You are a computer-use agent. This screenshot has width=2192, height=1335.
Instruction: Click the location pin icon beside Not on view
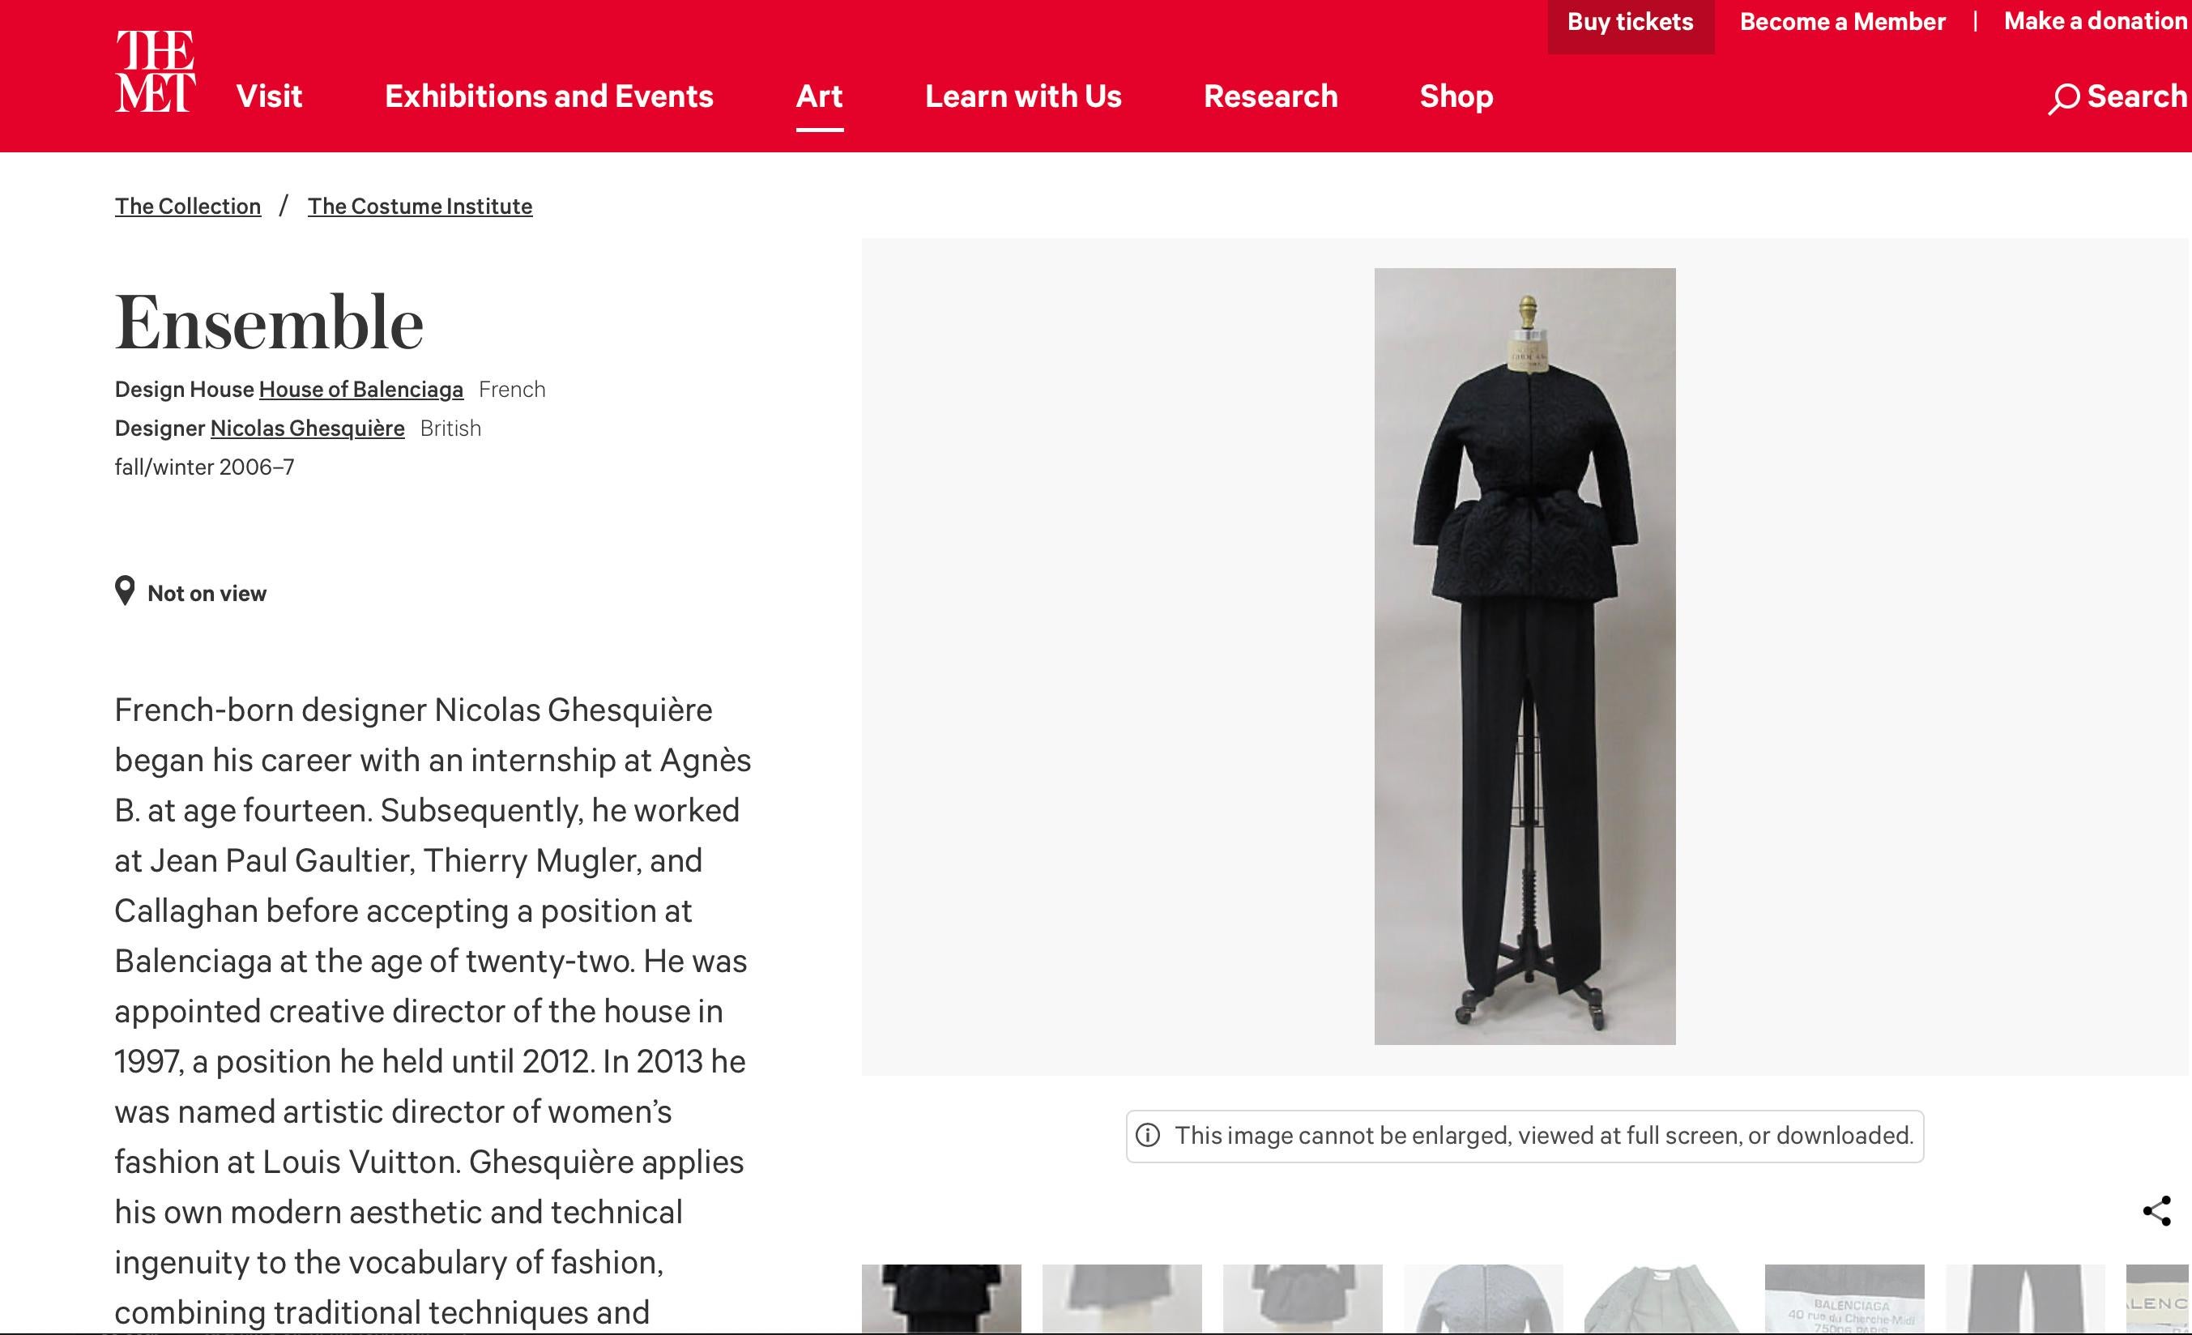tap(126, 591)
